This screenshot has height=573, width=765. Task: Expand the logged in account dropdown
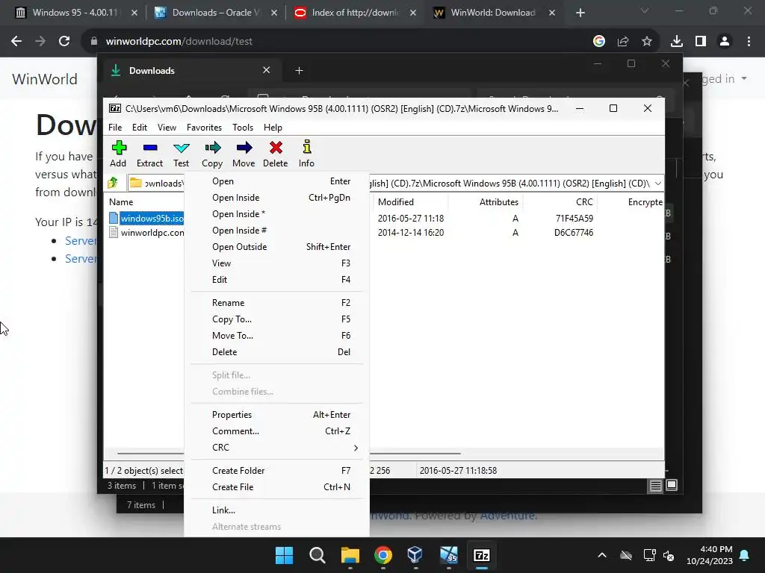click(744, 78)
